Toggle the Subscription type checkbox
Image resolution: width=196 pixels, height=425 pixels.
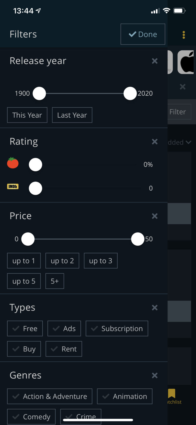tap(117, 329)
